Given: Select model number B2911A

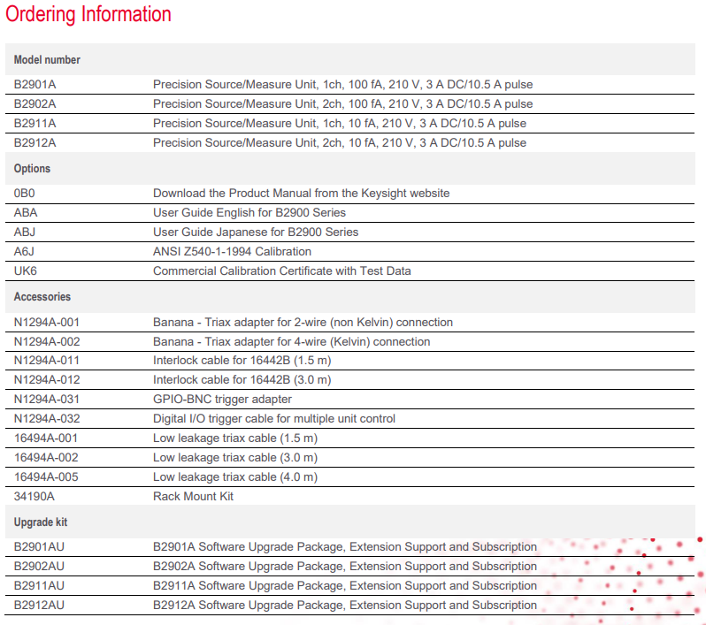Looking at the screenshot, I should pos(35,123).
